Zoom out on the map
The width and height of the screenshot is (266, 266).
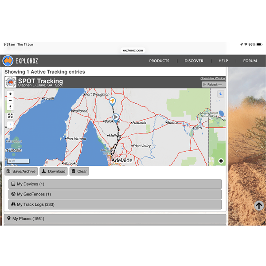pos(10,101)
